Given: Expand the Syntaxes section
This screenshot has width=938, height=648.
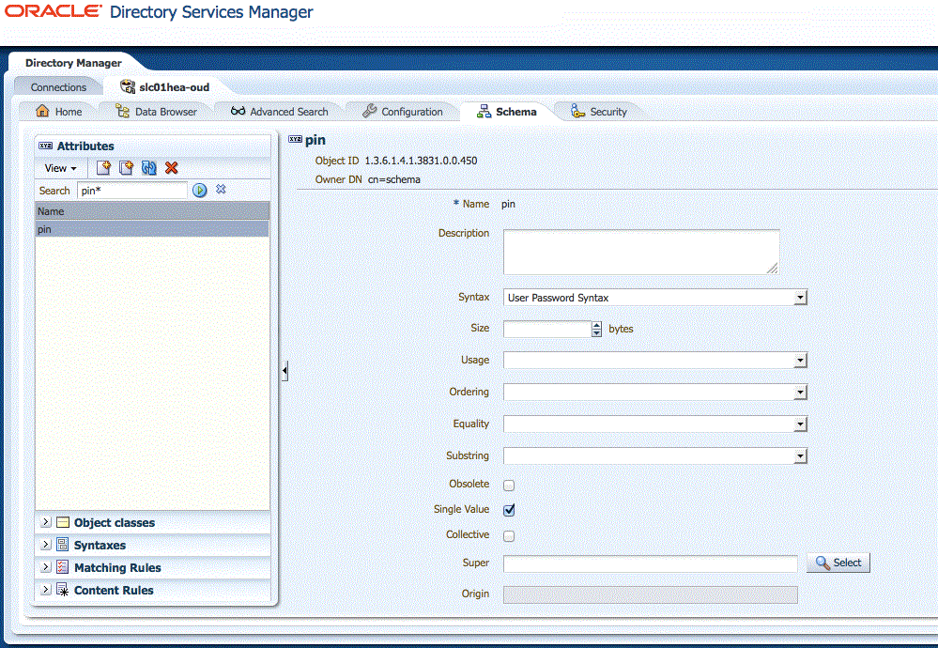Looking at the screenshot, I should click(45, 545).
